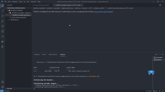Open the Explorer view in activity bar
Image resolution: width=165 pixels, height=92 pixels.
[3, 6]
